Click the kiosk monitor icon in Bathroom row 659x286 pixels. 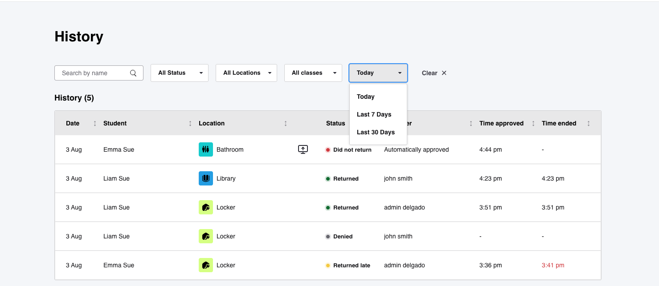[303, 149]
